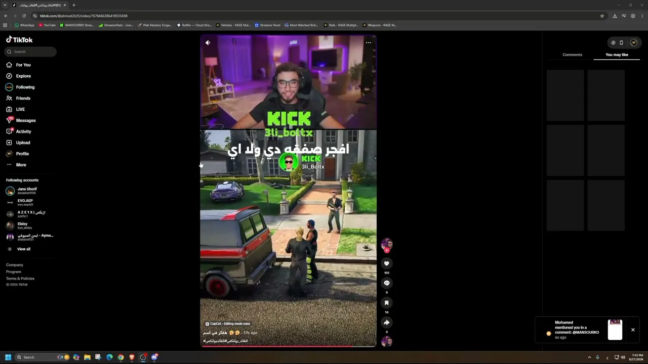Click the phone icon in the top-right pill
This screenshot has height=364, width=648.
pyautogui.click(x=622, y=42)
